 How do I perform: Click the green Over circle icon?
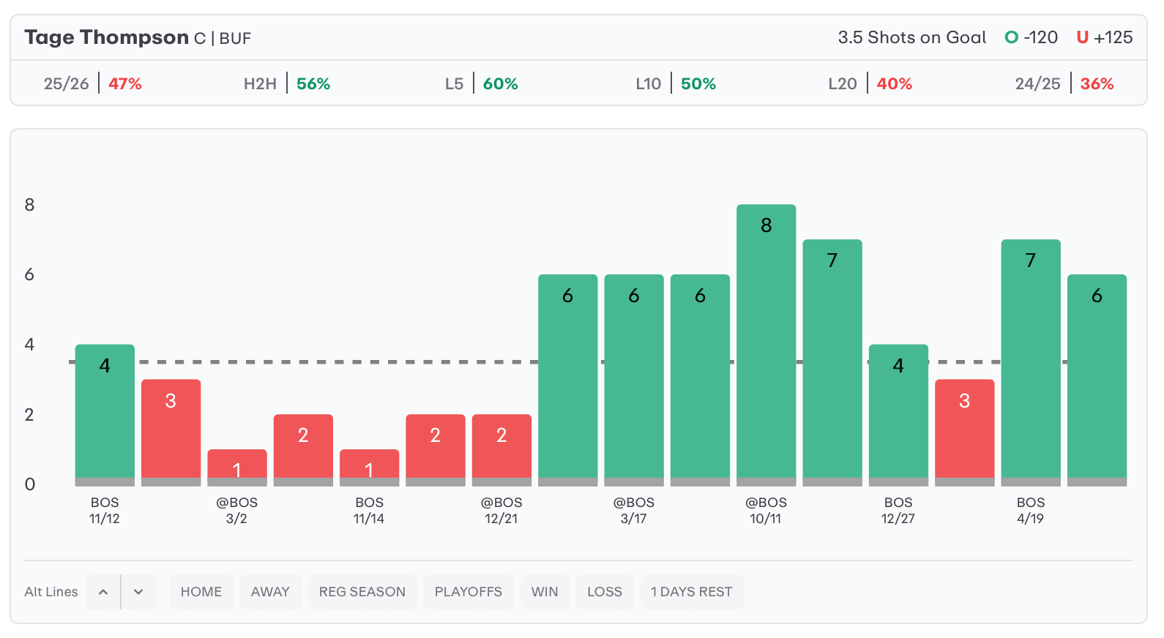pyautogui.click(x=1012, y=37)
